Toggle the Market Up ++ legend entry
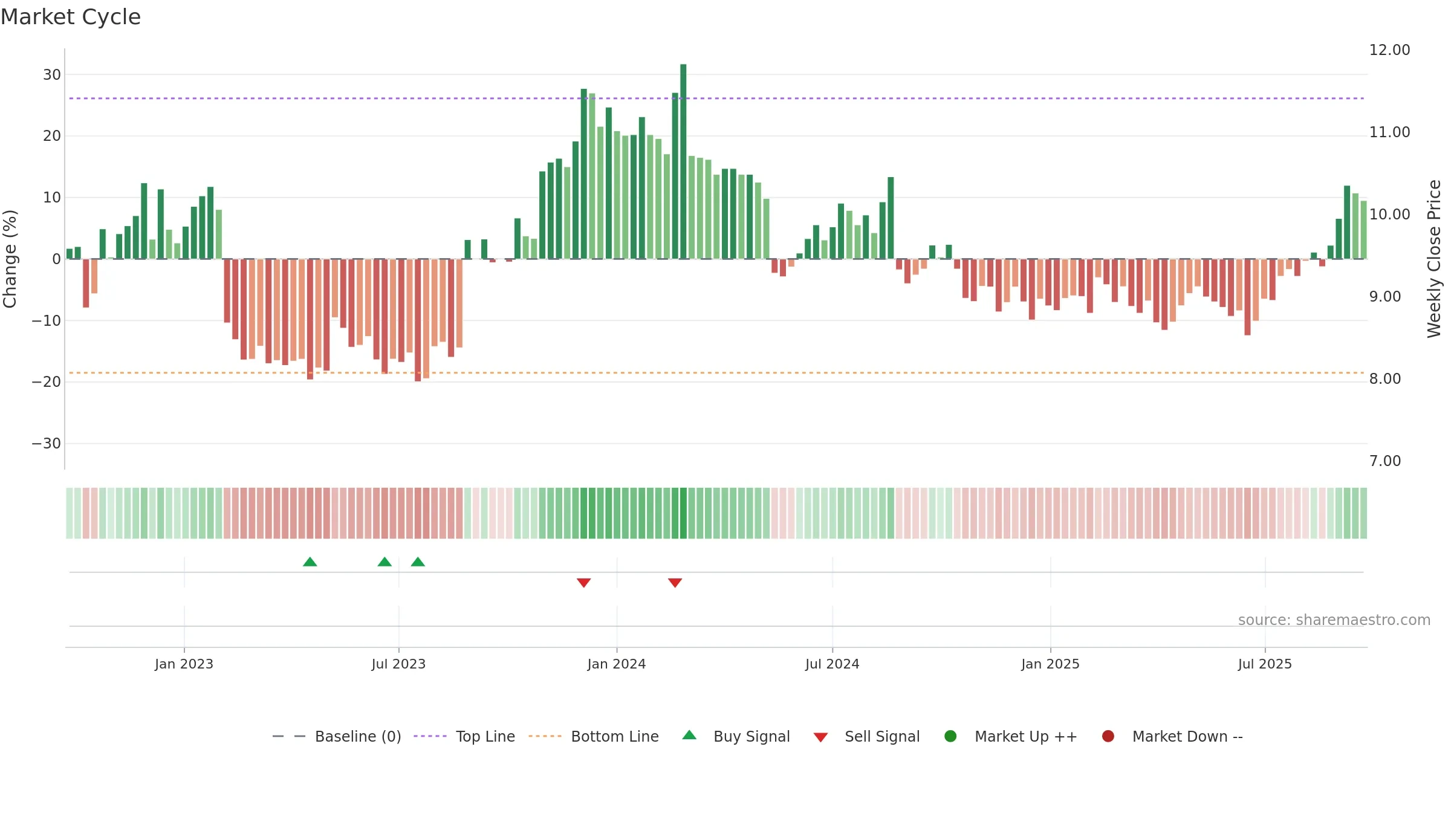Image resolution: width=1451 pixels, height=816 pixels. point(1011,736)
